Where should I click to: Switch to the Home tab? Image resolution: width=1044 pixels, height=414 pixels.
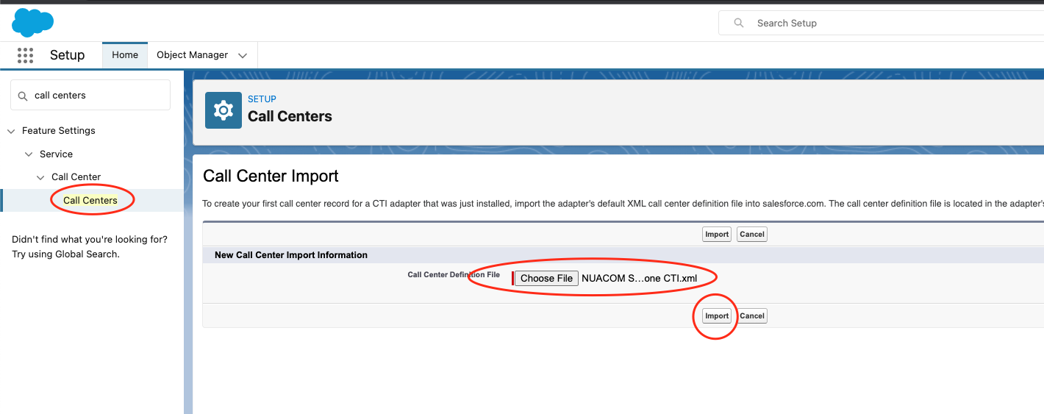coord(125,55)
